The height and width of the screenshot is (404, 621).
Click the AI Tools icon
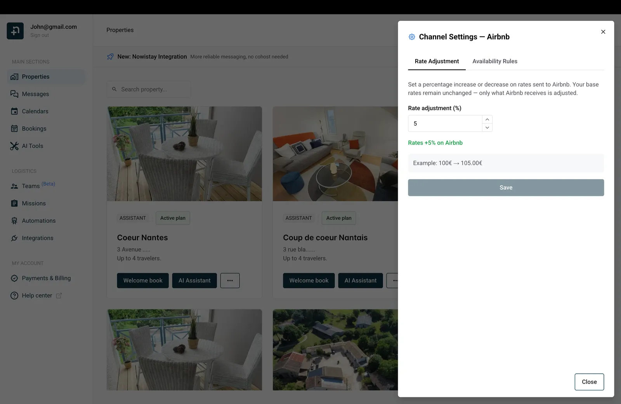click(14, 146)
